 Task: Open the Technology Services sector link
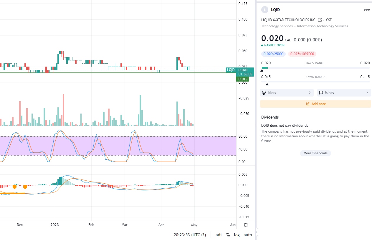[277, 26]
